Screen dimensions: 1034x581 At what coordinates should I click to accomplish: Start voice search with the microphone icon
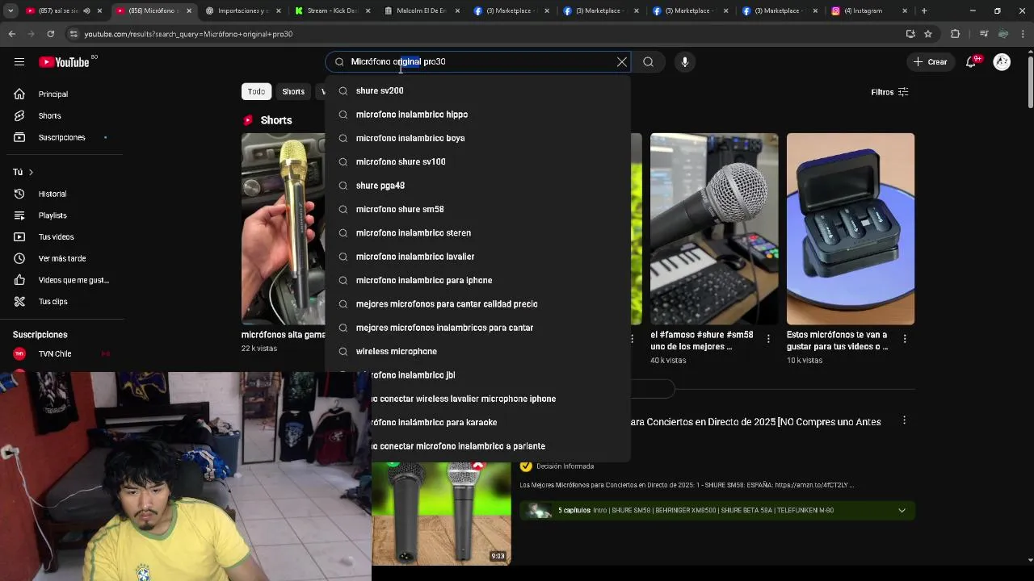tap(684, 62)
